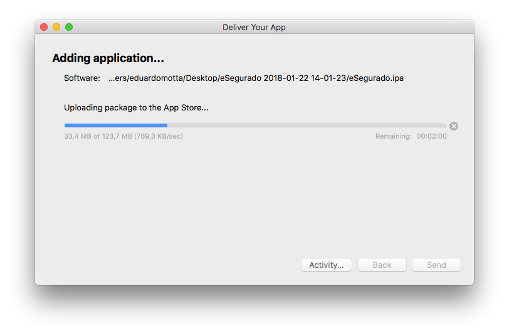Screen dimensions: 509x335
Task: Click the "eSegurado 2018-01-22 14-01-23" folder in the path
Action: pos(286,78)
